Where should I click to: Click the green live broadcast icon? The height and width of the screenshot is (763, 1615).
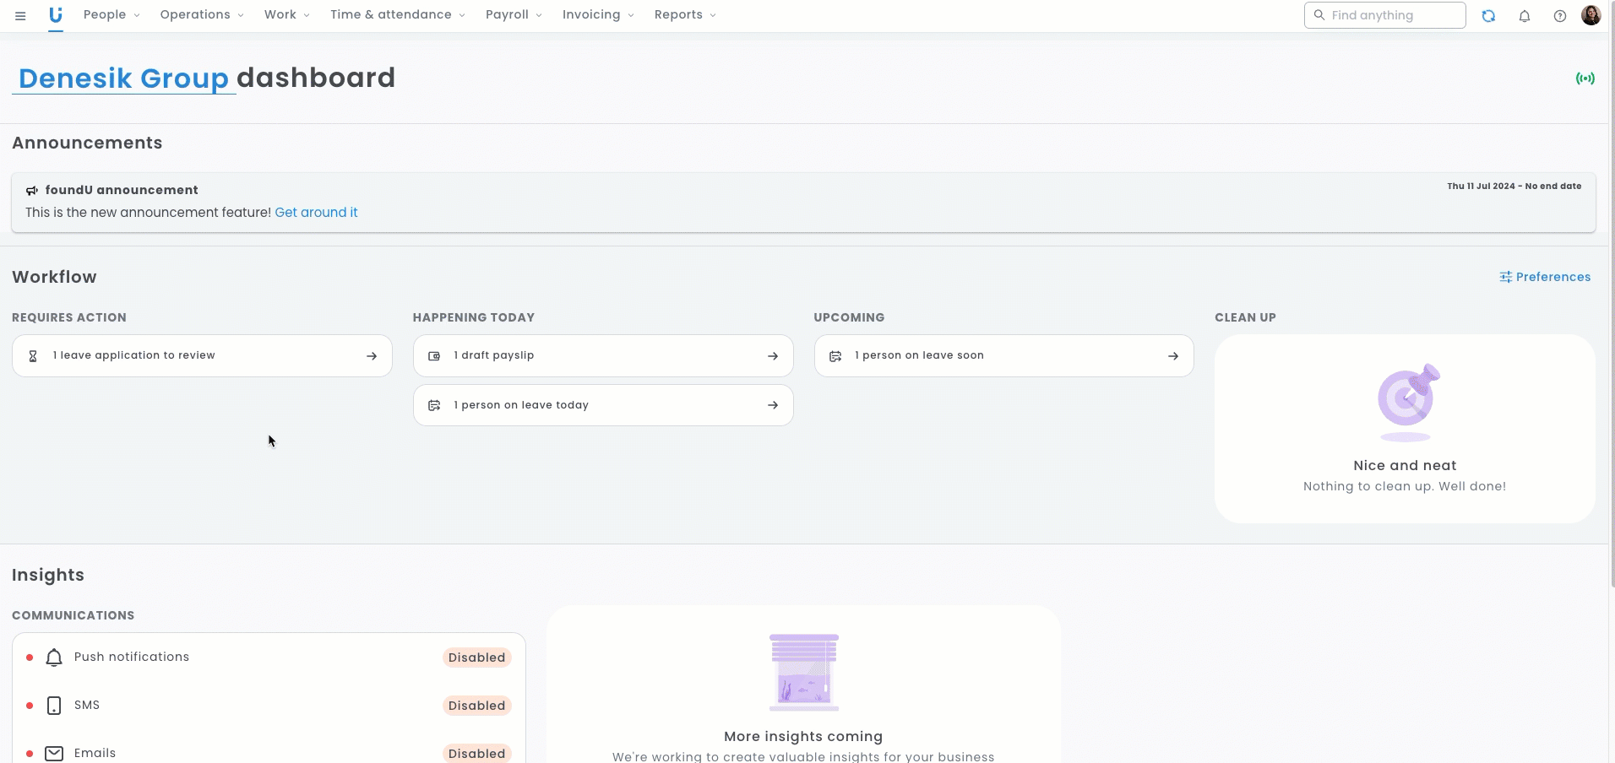click(x=1585, y=78)
